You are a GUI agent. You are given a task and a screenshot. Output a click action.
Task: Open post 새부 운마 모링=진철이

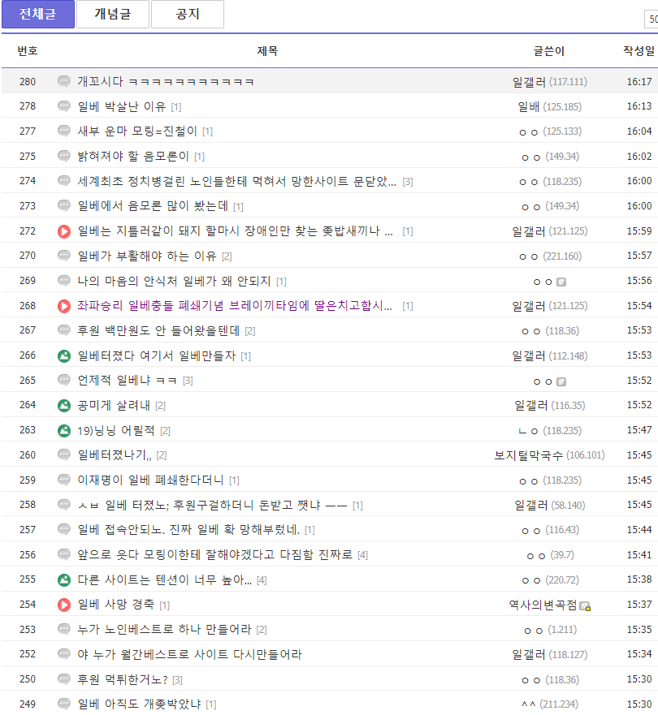point(137,131)
